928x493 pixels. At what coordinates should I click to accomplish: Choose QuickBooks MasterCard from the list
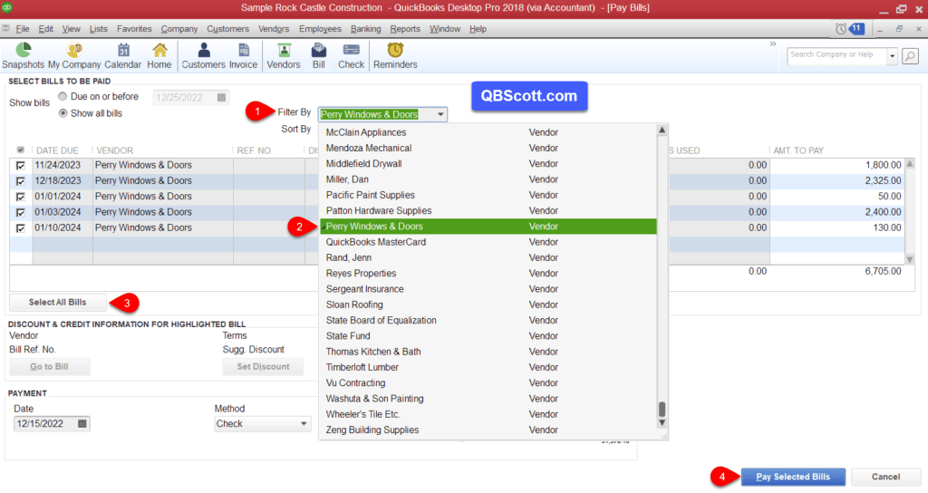(x=488, y=242)
